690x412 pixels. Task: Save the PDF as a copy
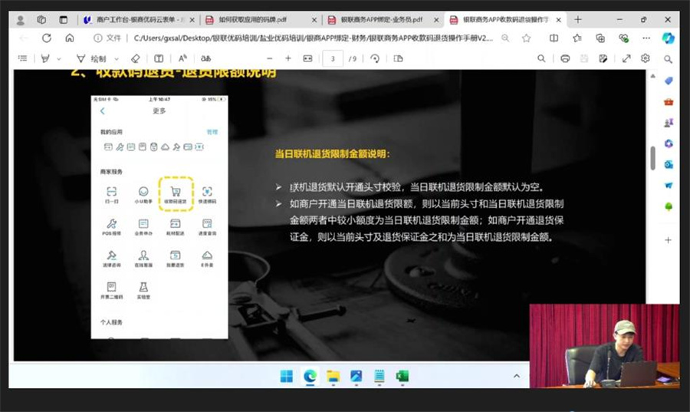click(603, 58)
